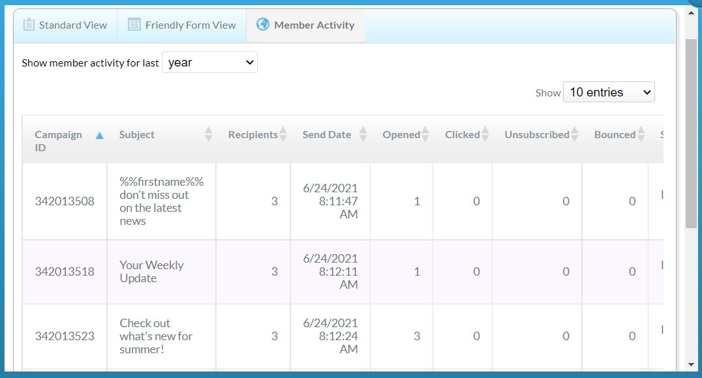Viewport: 702px width, 378px height.
Task: Switch to the Standard View tab
Action: [x=65, y=25]
